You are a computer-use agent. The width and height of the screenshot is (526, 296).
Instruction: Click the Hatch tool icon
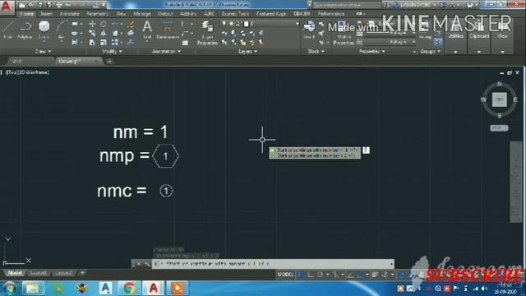pos(75,42)
